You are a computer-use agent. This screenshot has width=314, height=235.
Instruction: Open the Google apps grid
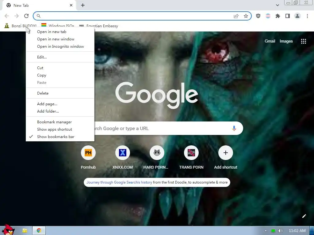coord(303,41)
